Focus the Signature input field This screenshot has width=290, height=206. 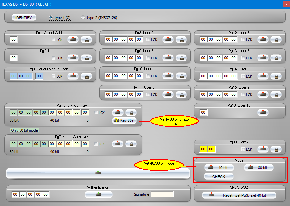pyautogui.click(x=162, y=194)
